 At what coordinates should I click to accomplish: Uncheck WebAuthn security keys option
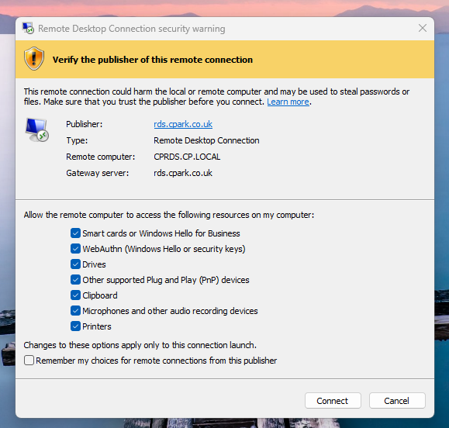(x=75, y=249)
